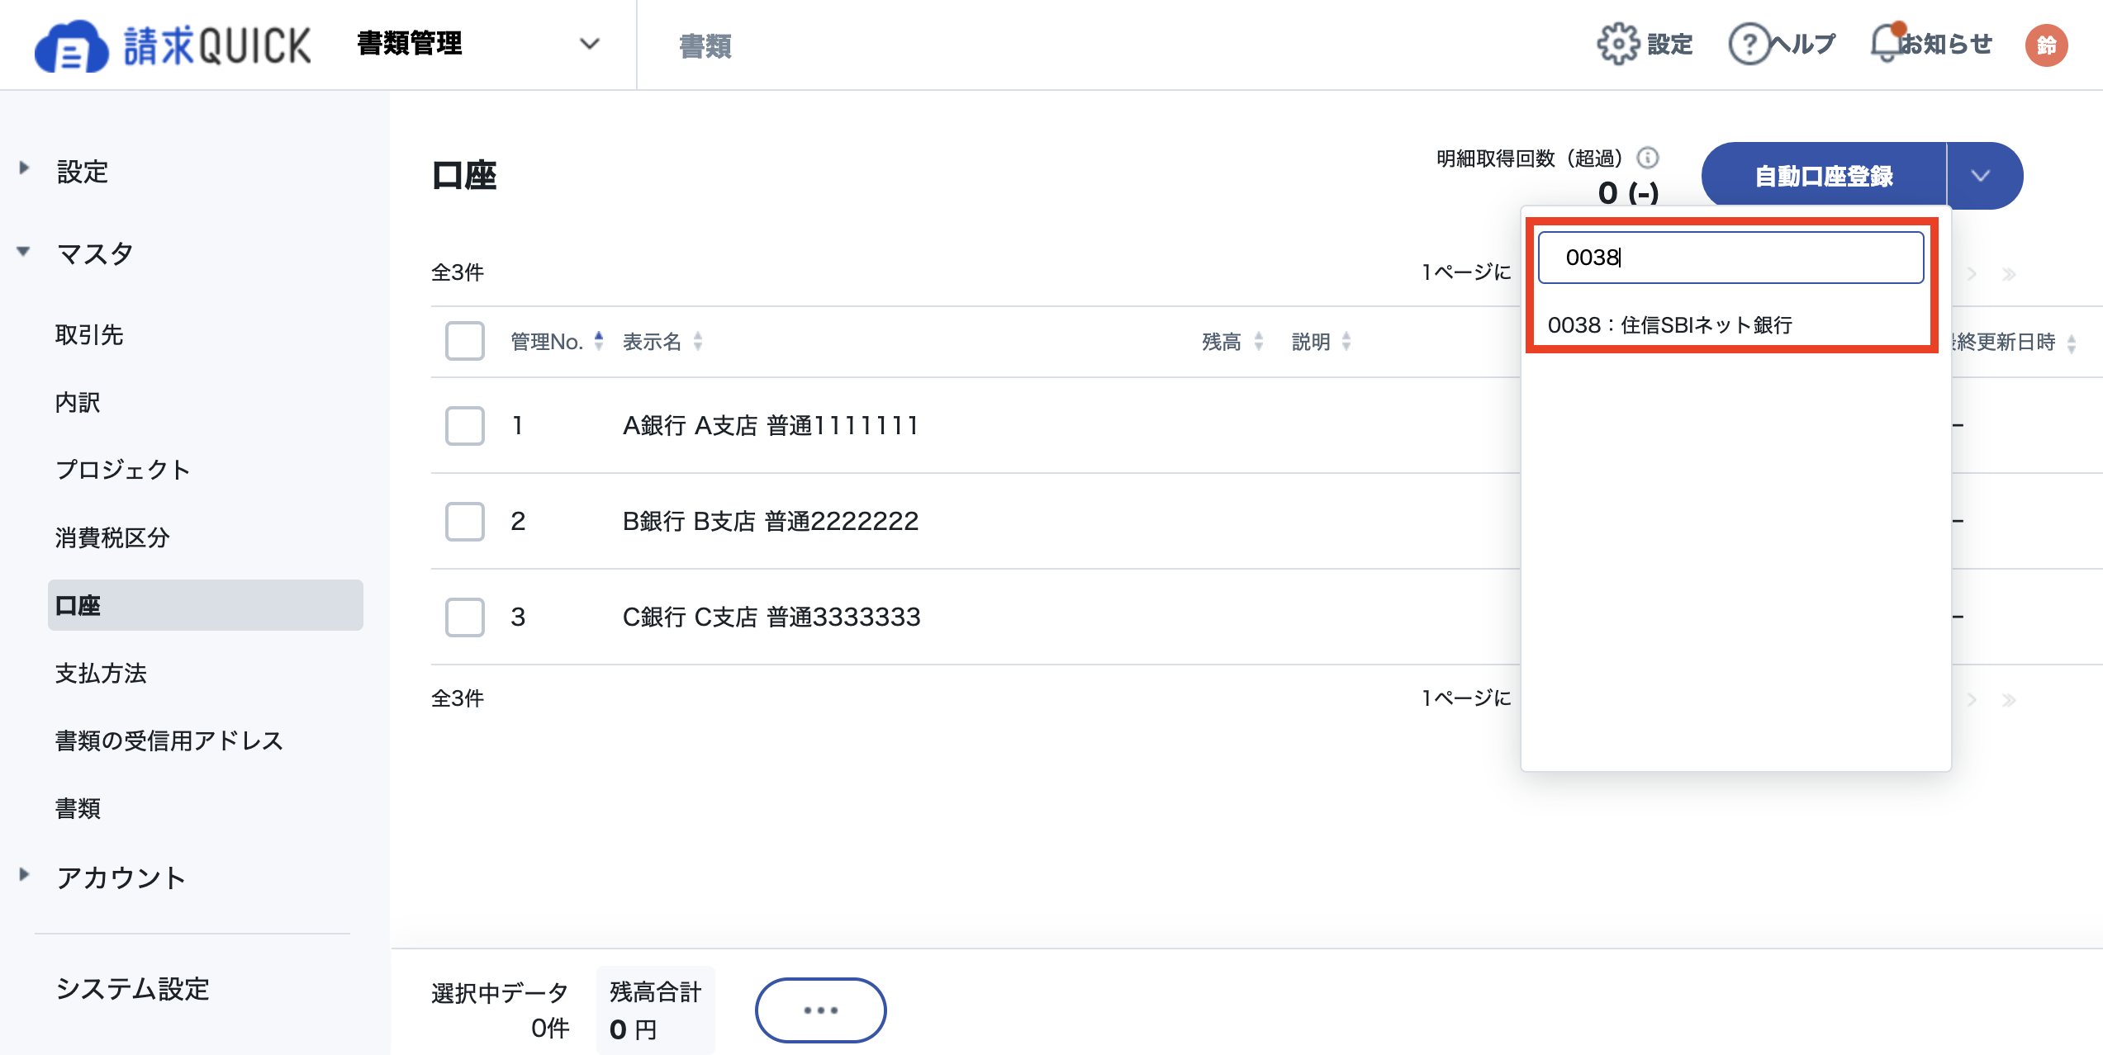
Task: Go to last page arrow in top pager
Action: [x=2010, y=273]
